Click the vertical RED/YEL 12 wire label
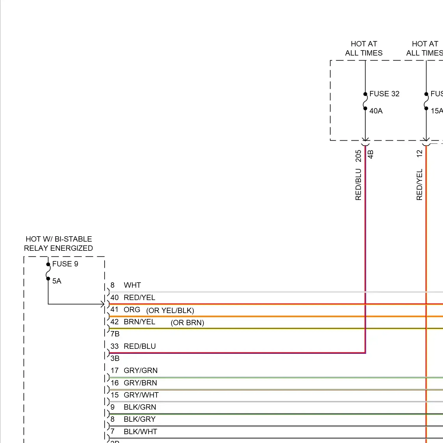This screenshot has width=443, height=443. (x=419, y=175)
